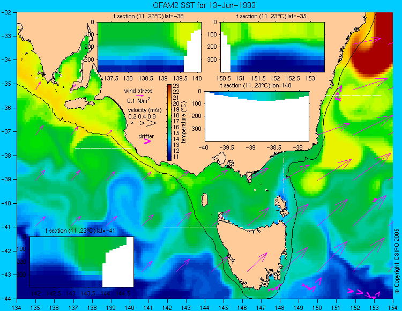Click the 136 longitude tick label
The image size is (402, 311).
point(54,307)
